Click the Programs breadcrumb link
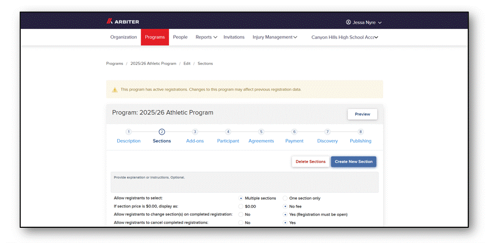 tap(114, 63)
